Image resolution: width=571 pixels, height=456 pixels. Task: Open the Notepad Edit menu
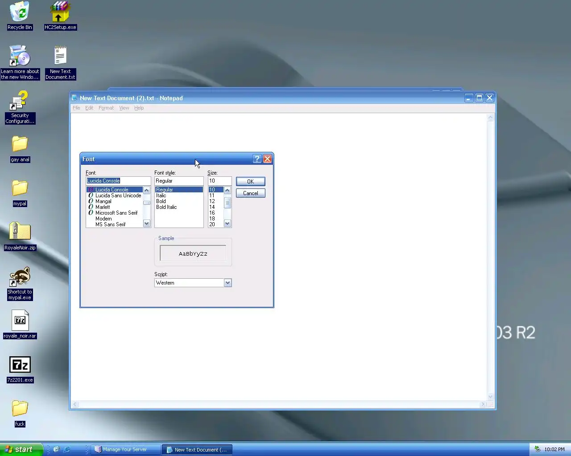tap(89, 108)
